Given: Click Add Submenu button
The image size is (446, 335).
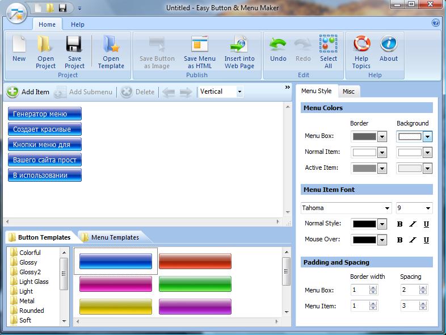Looking at the screenshot, I should pos(83,92).
